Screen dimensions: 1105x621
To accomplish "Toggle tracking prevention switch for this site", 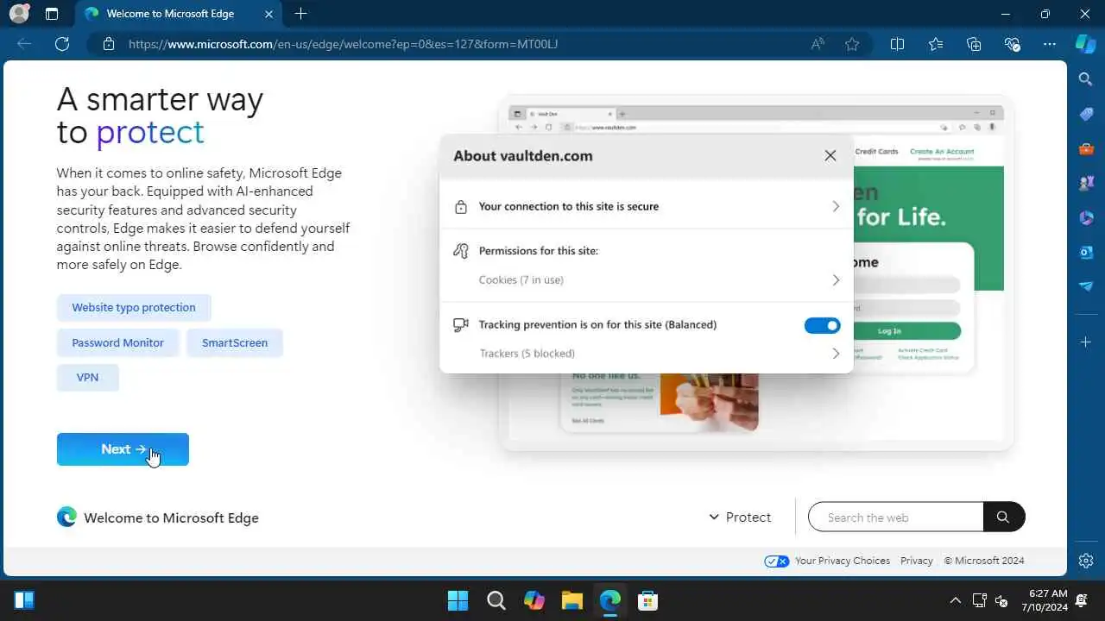I will pos(822,325).
